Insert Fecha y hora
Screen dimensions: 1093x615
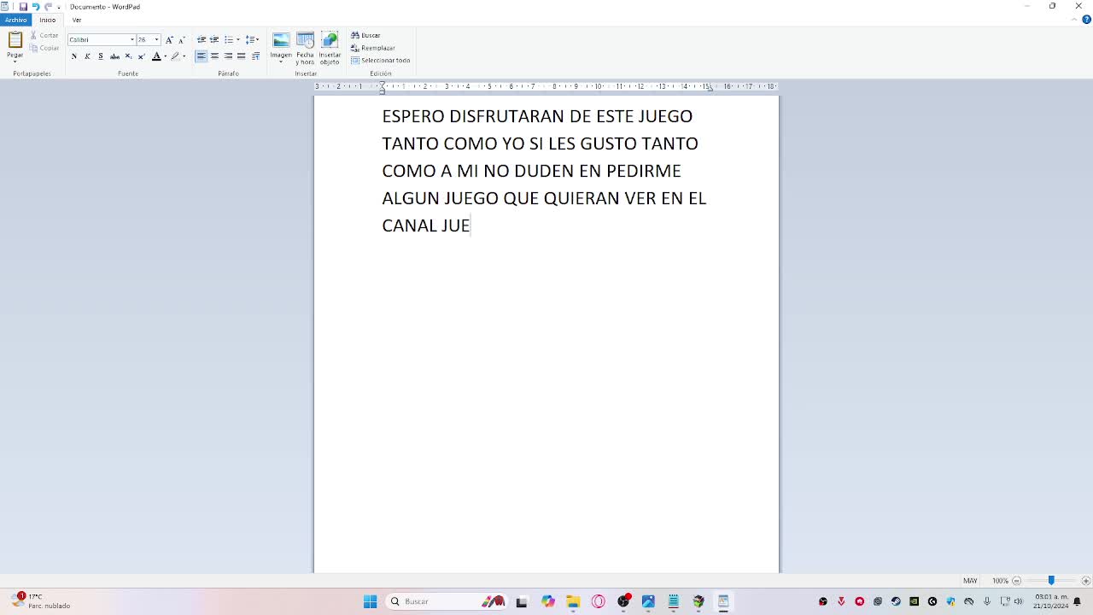tap(305, 49)
